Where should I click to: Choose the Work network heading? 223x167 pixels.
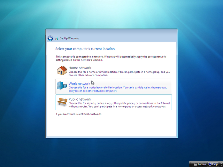(79, 83)
